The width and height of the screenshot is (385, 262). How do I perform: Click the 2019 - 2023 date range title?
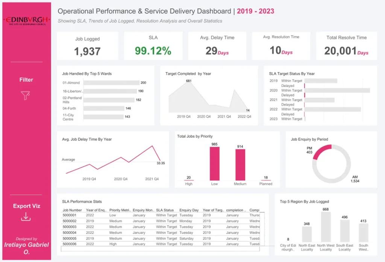pyautogui.click(x=256, y=11)
